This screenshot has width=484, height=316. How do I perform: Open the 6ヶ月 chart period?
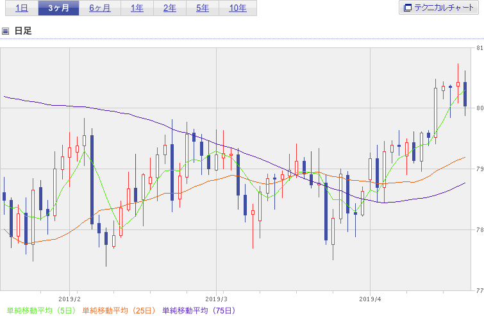pos(100,8)
